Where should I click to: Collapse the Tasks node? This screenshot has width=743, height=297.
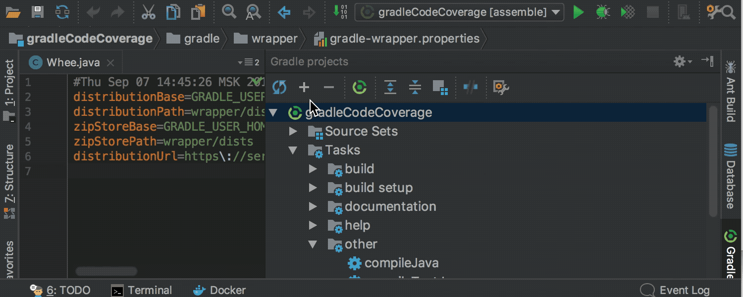coord(293,150)
